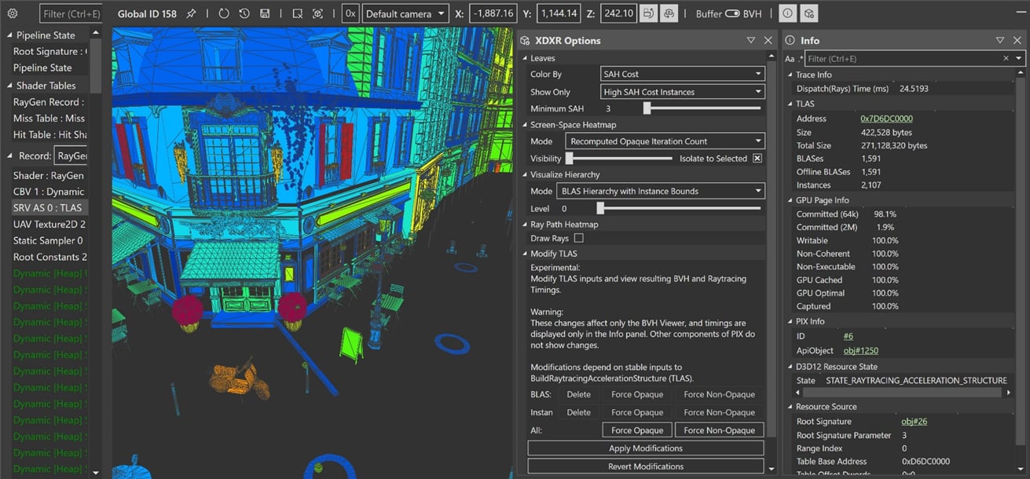Close the Info panel

(x=1017, y=40)
